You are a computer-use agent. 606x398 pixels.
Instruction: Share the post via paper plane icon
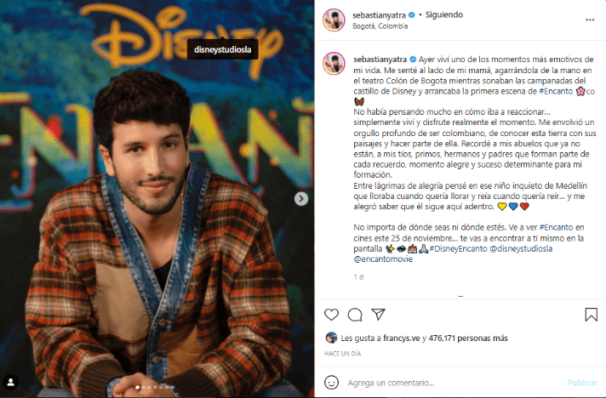378,314
